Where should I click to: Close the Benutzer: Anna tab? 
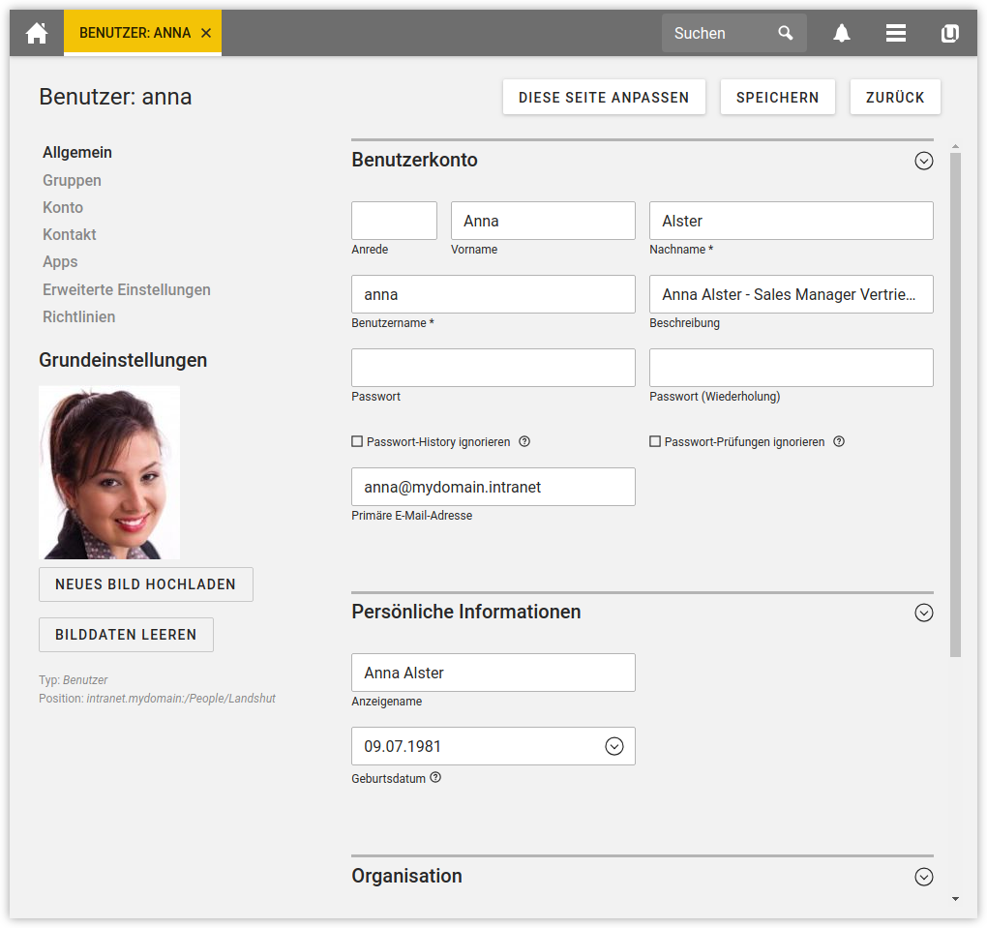206,33
